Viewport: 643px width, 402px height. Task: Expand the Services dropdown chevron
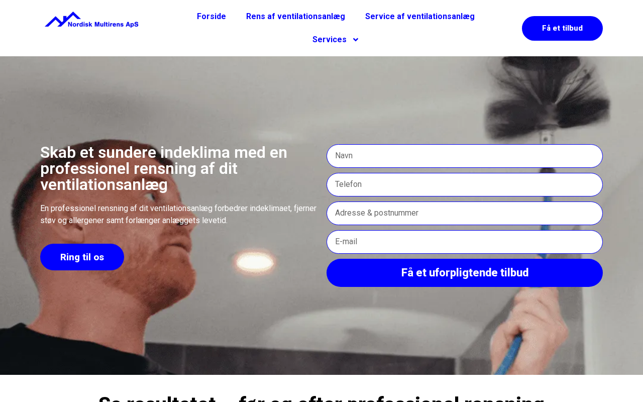coord(356,40)
